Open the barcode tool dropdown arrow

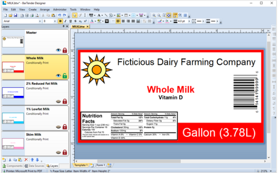point(95,15)
